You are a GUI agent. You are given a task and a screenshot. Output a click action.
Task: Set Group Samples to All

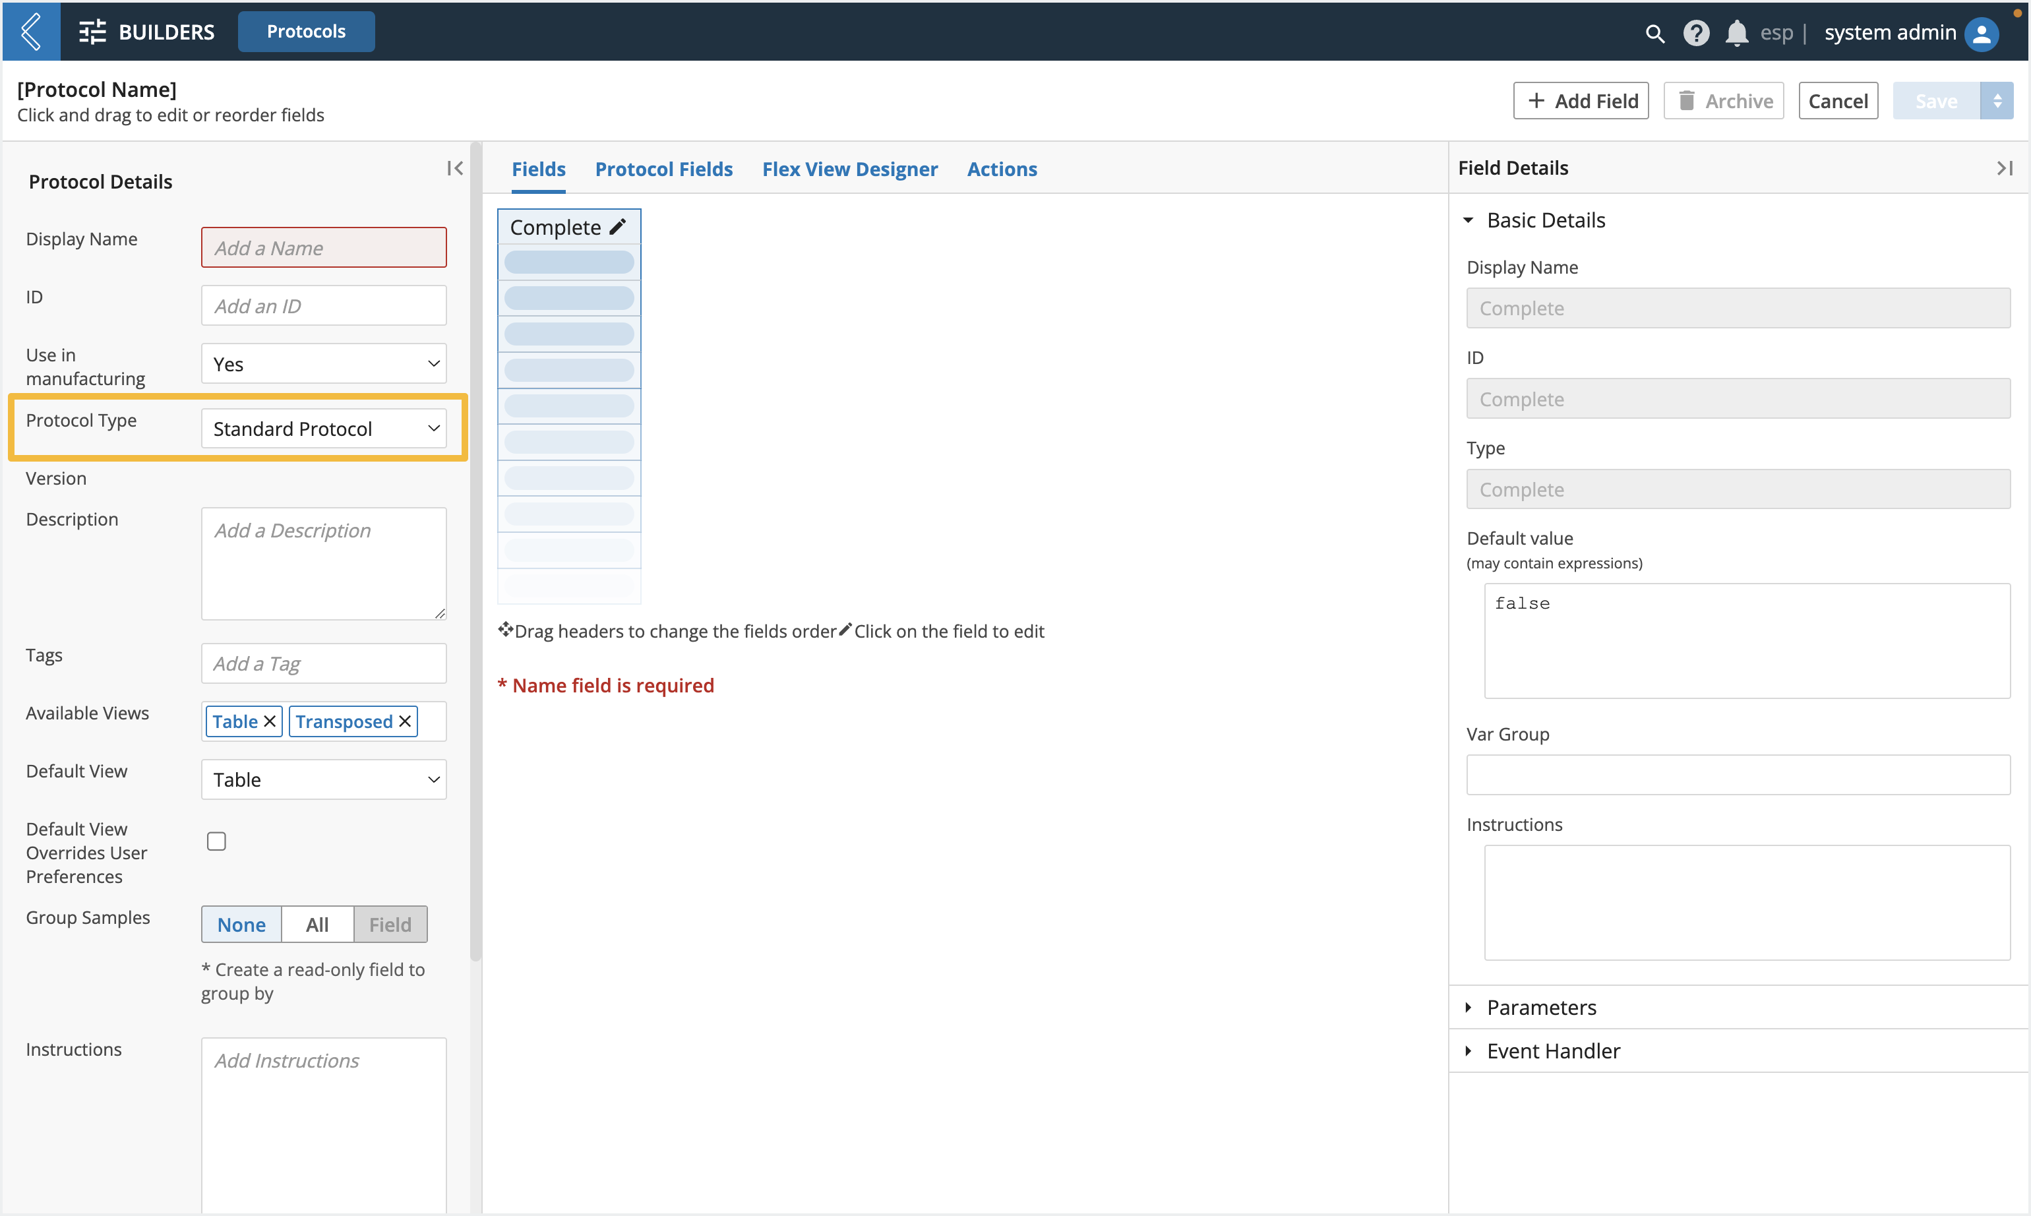pos(317,925)
